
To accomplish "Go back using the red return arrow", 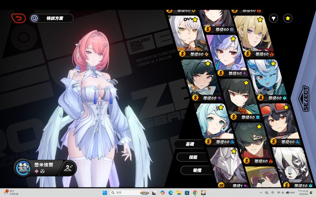I will (19, 18).
